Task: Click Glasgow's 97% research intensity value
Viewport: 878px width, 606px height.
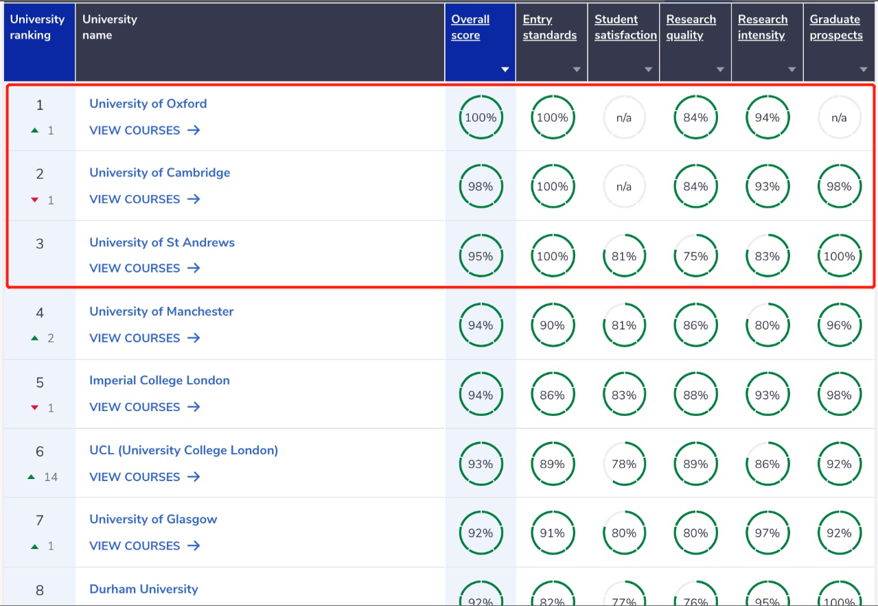Action: pyautogui.click(x=767, y=533)
